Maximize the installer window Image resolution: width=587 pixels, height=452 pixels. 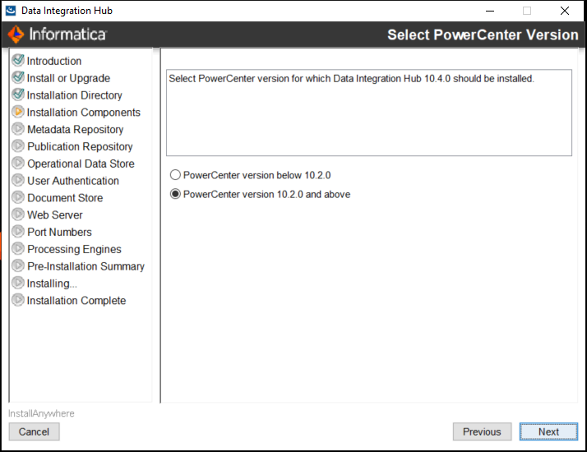point(527,11)
